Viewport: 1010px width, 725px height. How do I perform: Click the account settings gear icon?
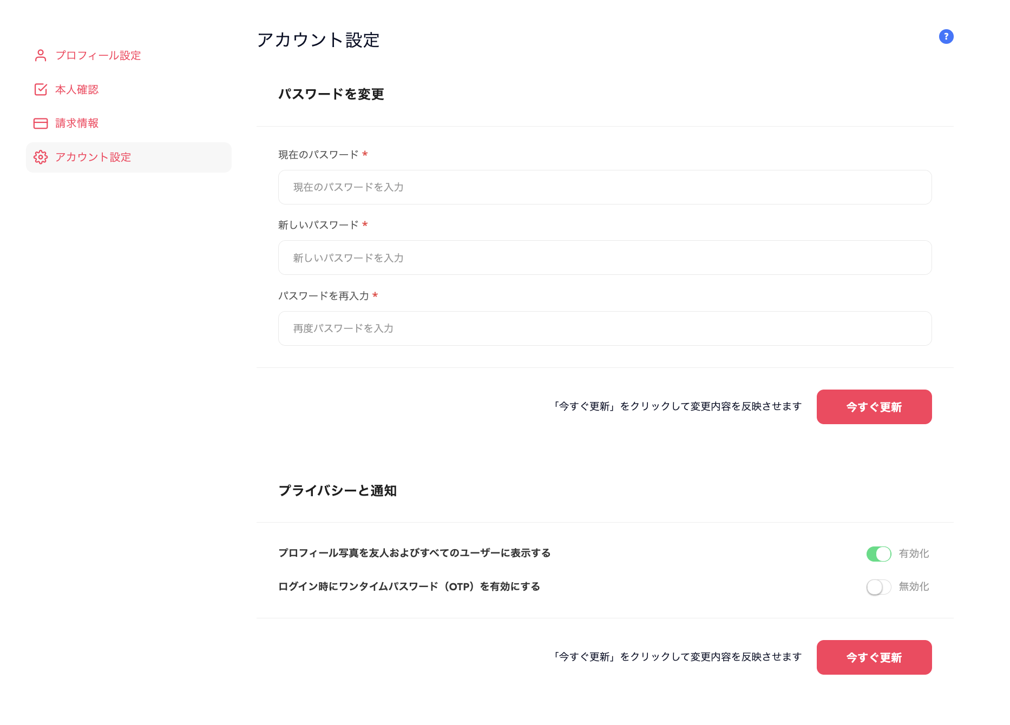(x=41, y=157)
